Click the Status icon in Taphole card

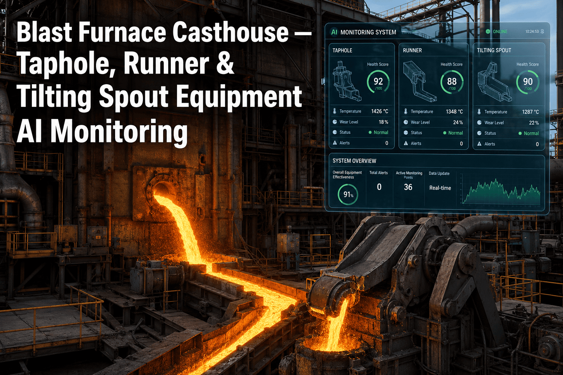(335, 132)
